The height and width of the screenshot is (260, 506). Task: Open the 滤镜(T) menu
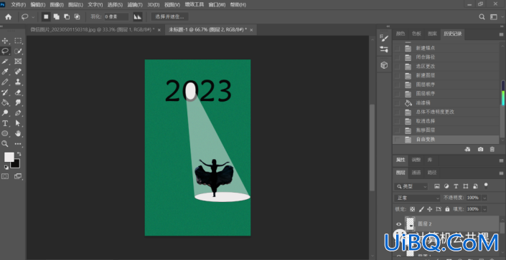pyautogui.click(x=135, y=5)
